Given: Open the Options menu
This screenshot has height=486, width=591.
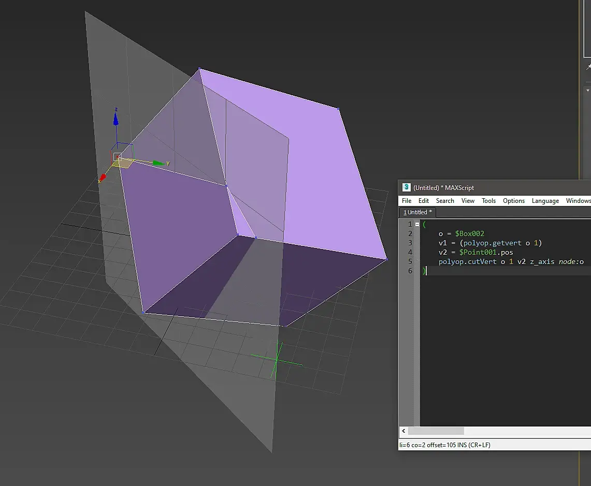Looking at the screenshot, I should coord(513,201).
